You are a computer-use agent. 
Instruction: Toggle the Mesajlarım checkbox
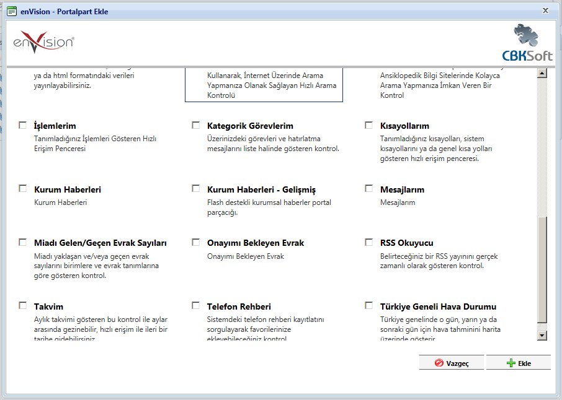click(x=369, y=189)
